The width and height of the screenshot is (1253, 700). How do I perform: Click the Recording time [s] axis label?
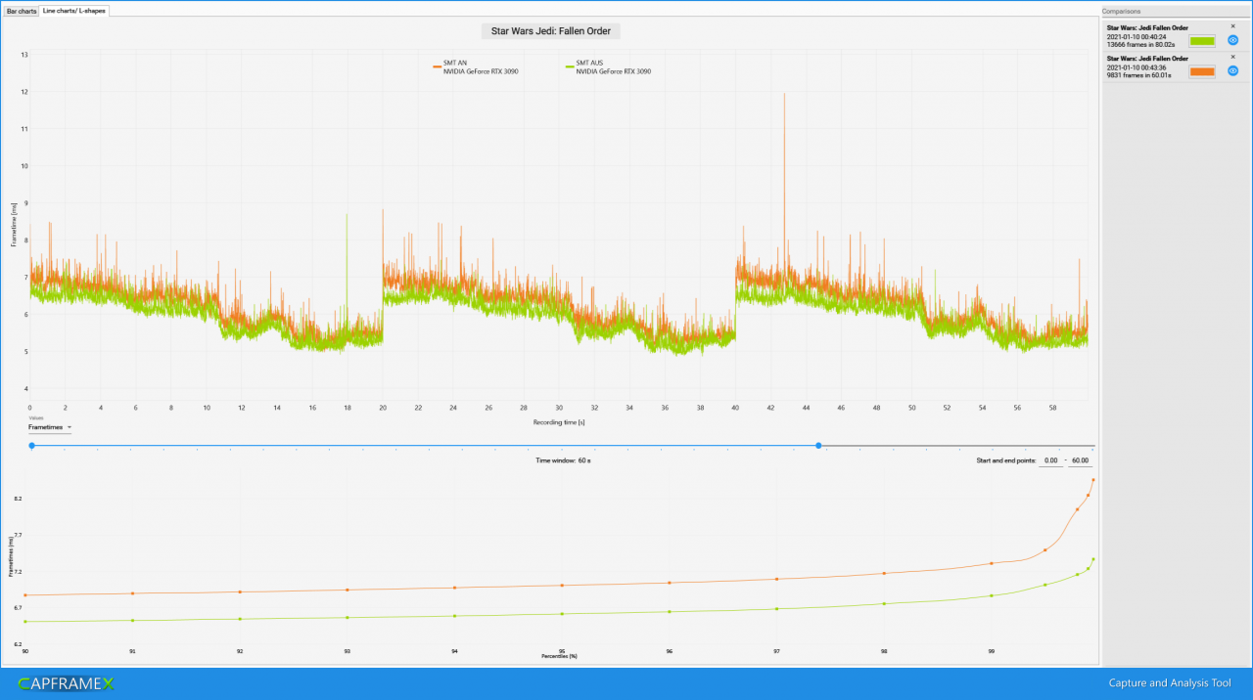[559, 422]
